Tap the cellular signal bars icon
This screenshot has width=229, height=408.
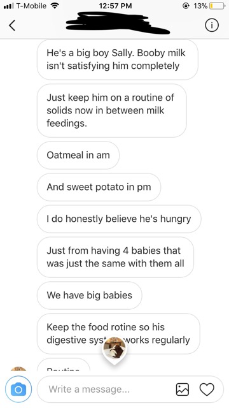tap(8, 6)
